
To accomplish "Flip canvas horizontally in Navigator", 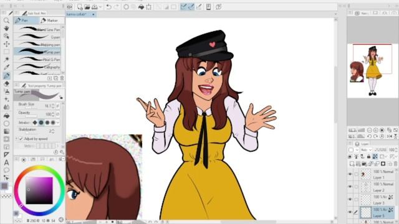I will [x=389, y=136].
